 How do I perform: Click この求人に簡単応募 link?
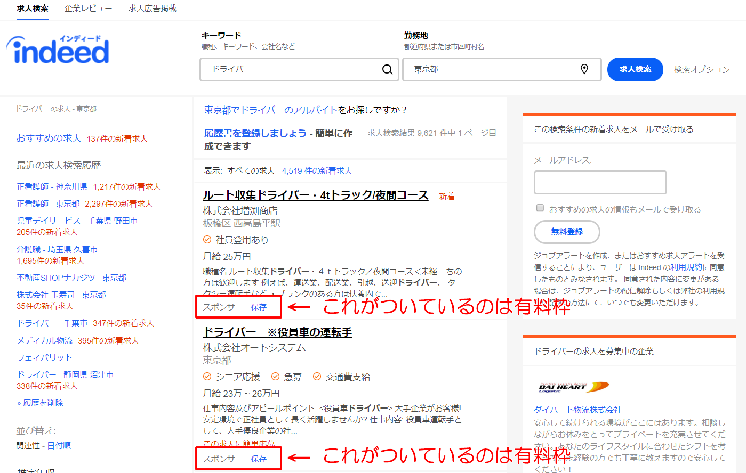click(239, 443)
